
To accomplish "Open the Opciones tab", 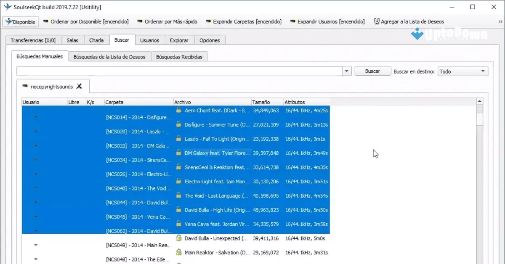I will coord(210,40).
